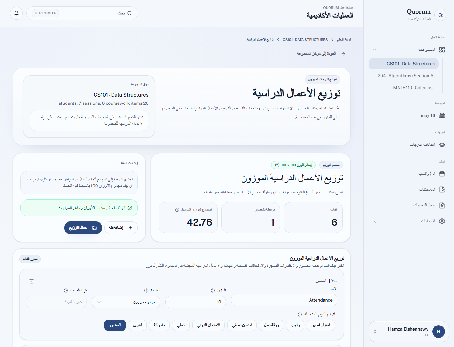Toggle the عملي assessment type chip
The image size is (454, 347).
181,325
